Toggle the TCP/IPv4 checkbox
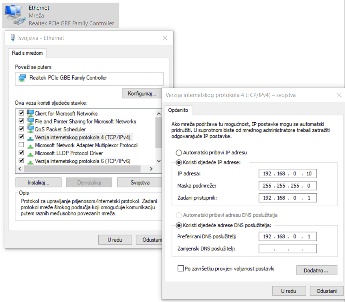Image resolution: width=345 pixels, height=302 pixels. point(21,137)
